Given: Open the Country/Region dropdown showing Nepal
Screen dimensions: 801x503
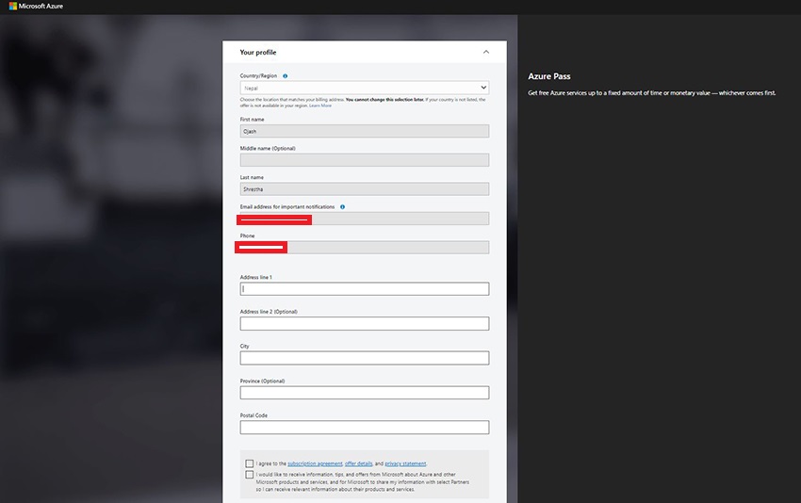Looking at the screenshot, I should 365,88.
